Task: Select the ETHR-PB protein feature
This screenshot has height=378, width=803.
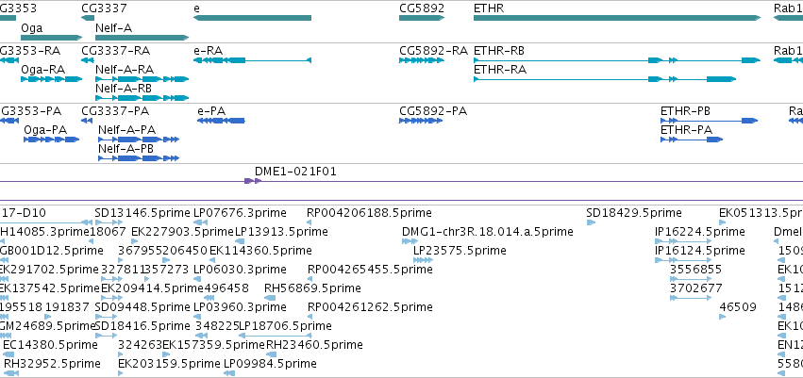Action: click(x=708, y=121)
